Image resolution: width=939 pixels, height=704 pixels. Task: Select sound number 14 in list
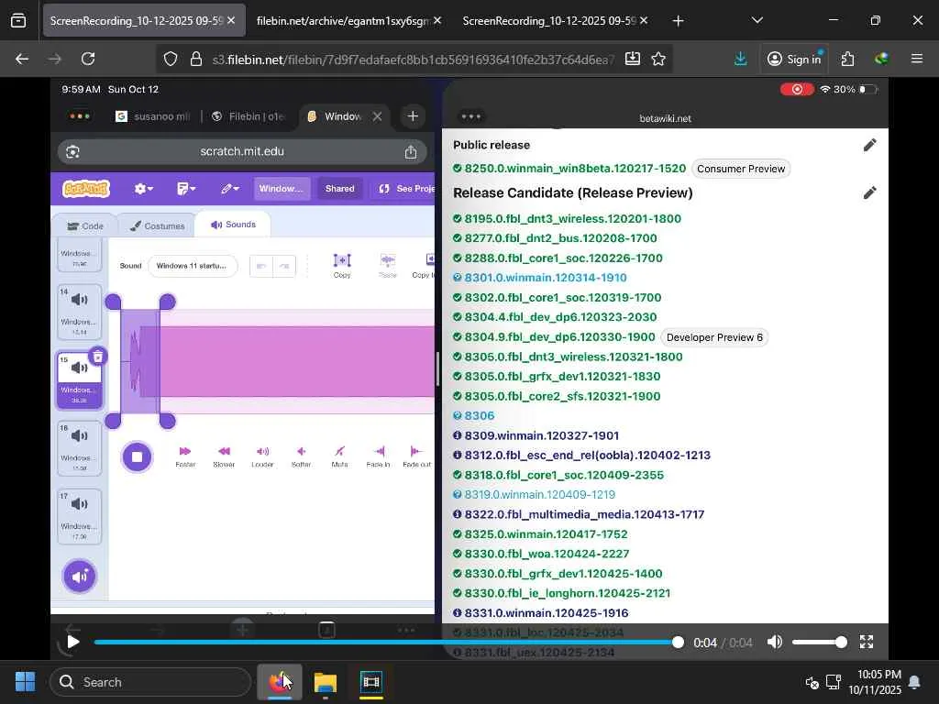(x=80, y=312)
